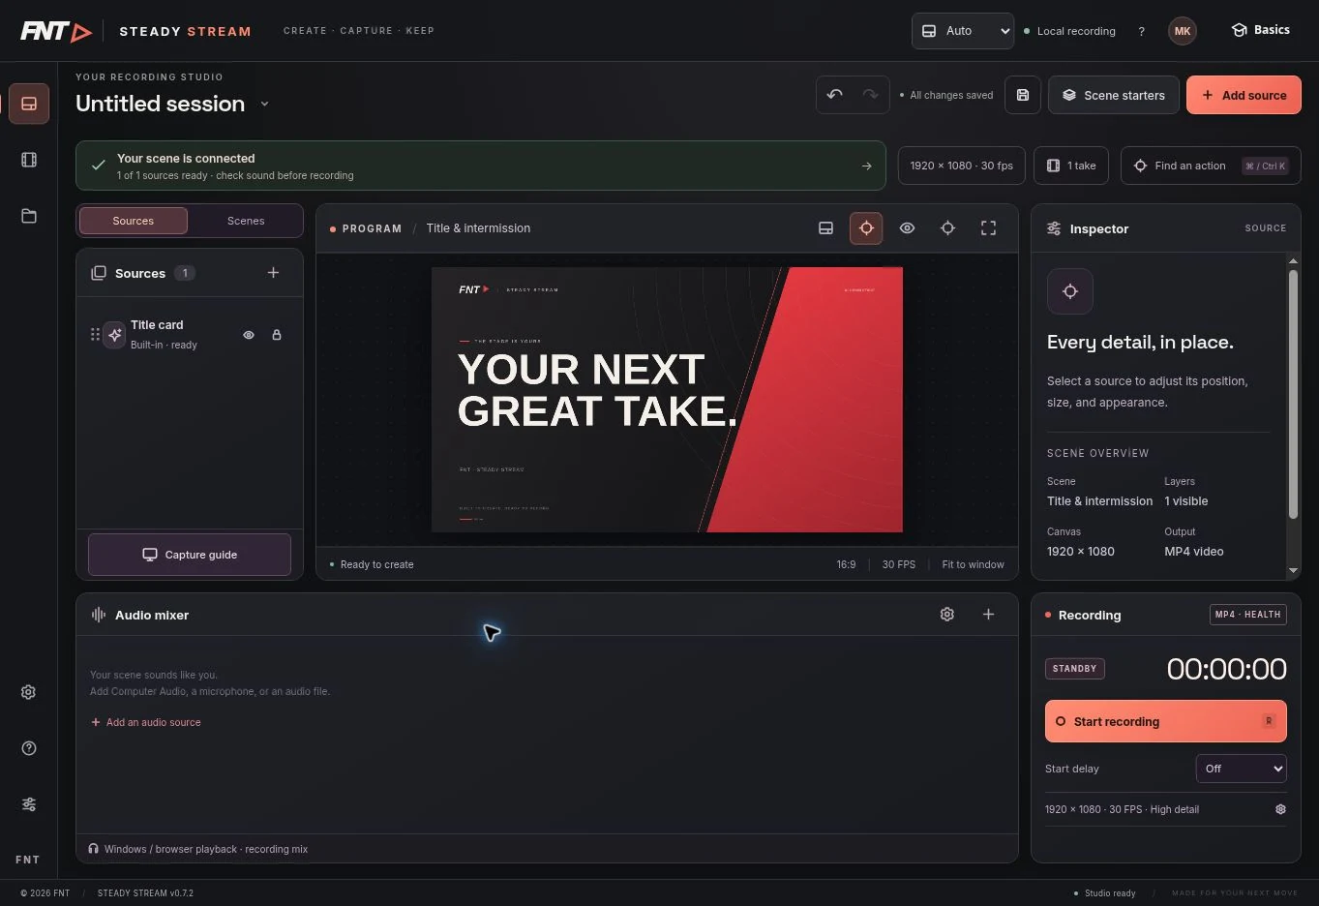The height and width of the screenshot is (906, 1319).
Task: Open Find an action search
Action: click(x=1211, y=166)
